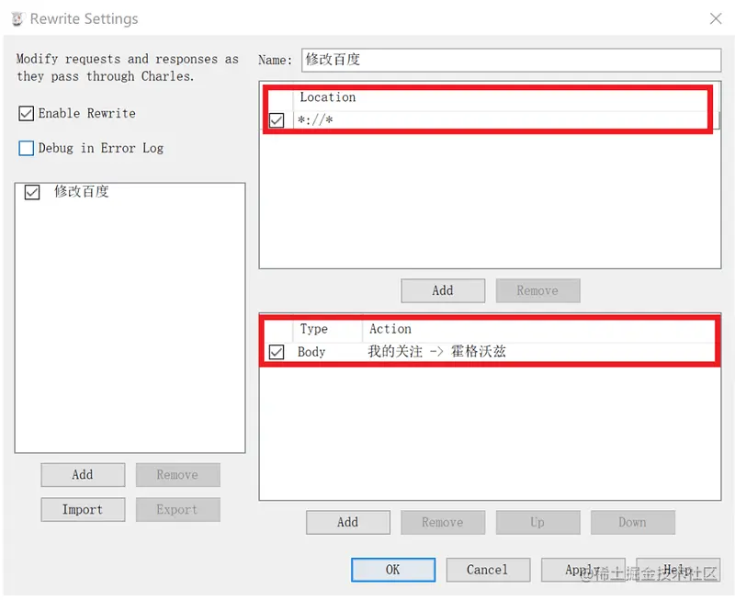Click the Body type cell

click(x=311, y=352)
